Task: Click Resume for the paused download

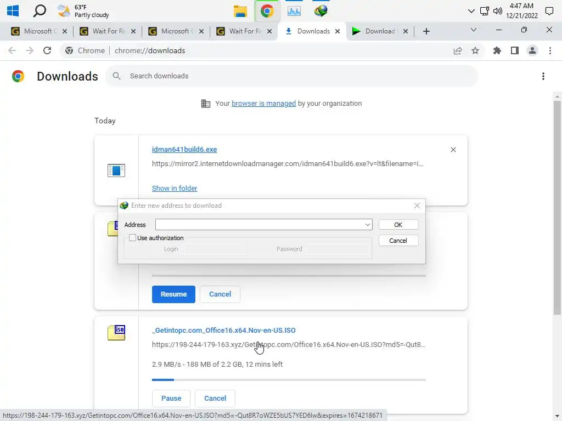Action: point(173,294)
